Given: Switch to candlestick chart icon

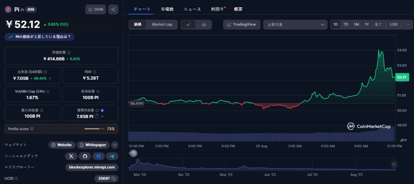Looking at the screenshot, I should click(204, 25).
